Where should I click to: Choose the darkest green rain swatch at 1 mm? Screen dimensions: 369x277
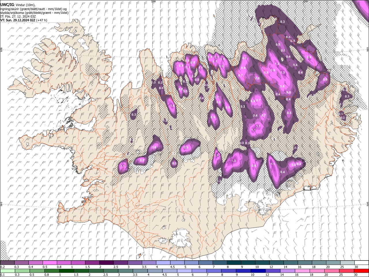pyautogui.click(x=66, y=271)
